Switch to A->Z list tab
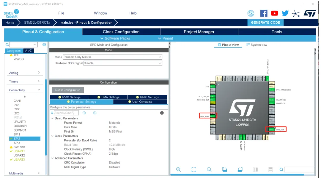Image resolution: width=321 pixels, height=179 pixels. pyautogui.click(x=29, y=51)
